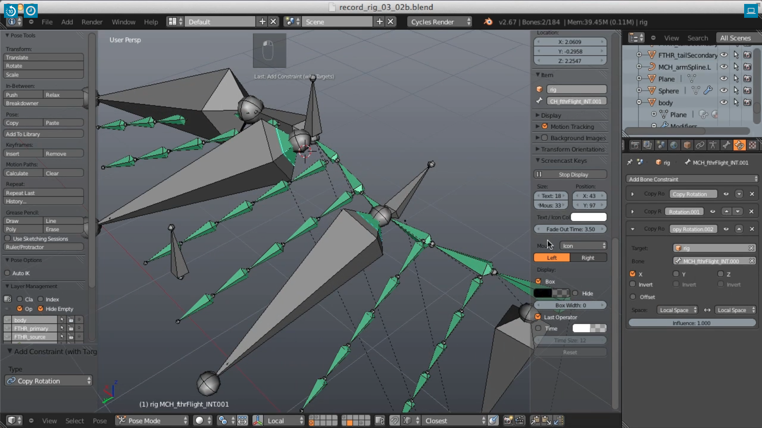The width and height of the screenshot is (762, 428).
Task: Open the World properties globe tab
Action: pyautogui.click(x=674, y=145)
